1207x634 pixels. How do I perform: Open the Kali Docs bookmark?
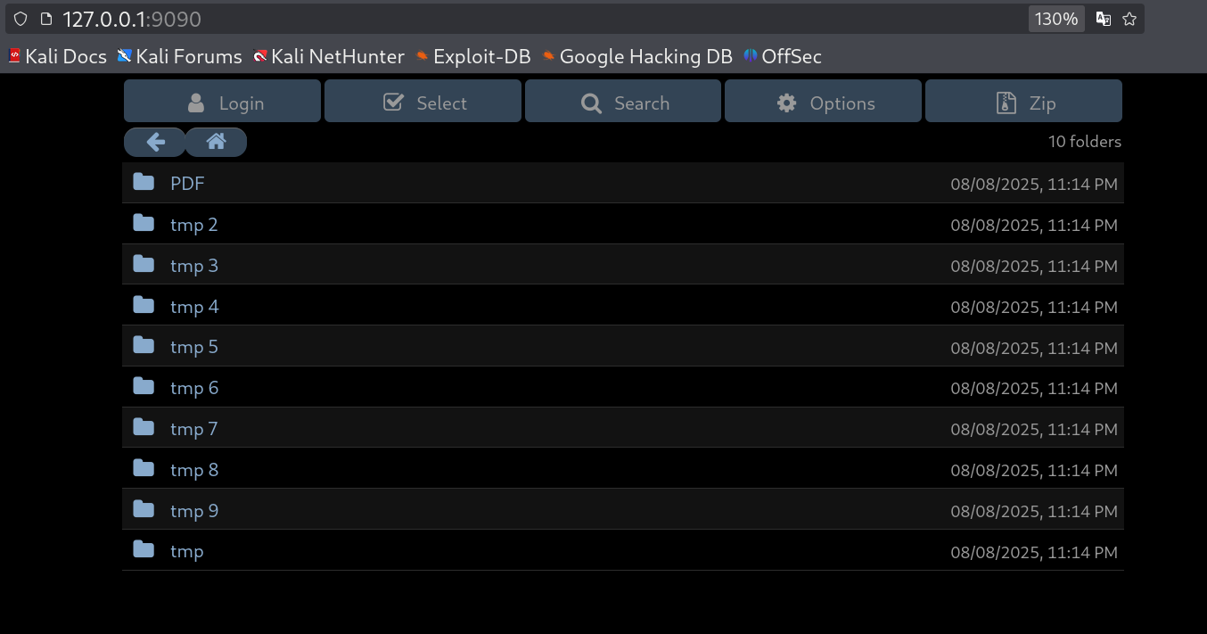57,56
